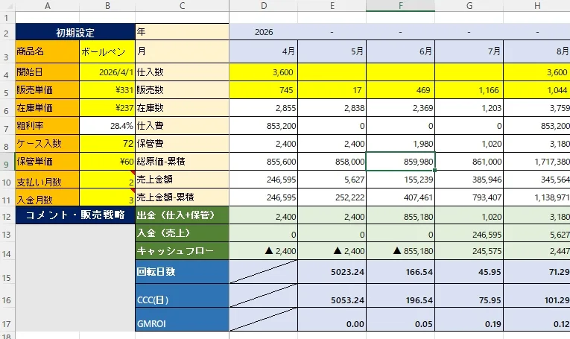Screen dimensions: 570x339
Task: Select storage unit price cell ¥60
Action: coord(107,162)
